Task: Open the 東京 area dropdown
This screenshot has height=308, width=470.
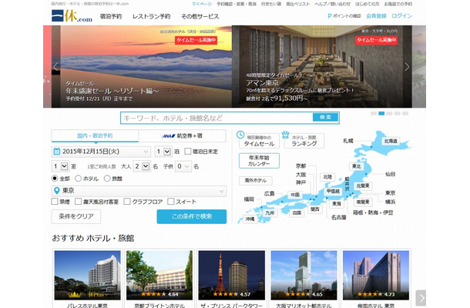Action: [139, 191]
